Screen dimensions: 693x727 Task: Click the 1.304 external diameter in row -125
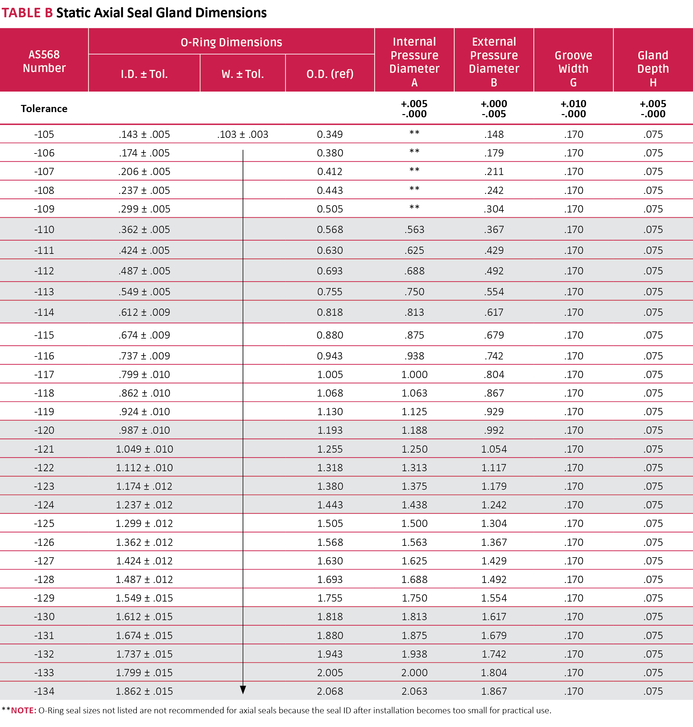494,523
